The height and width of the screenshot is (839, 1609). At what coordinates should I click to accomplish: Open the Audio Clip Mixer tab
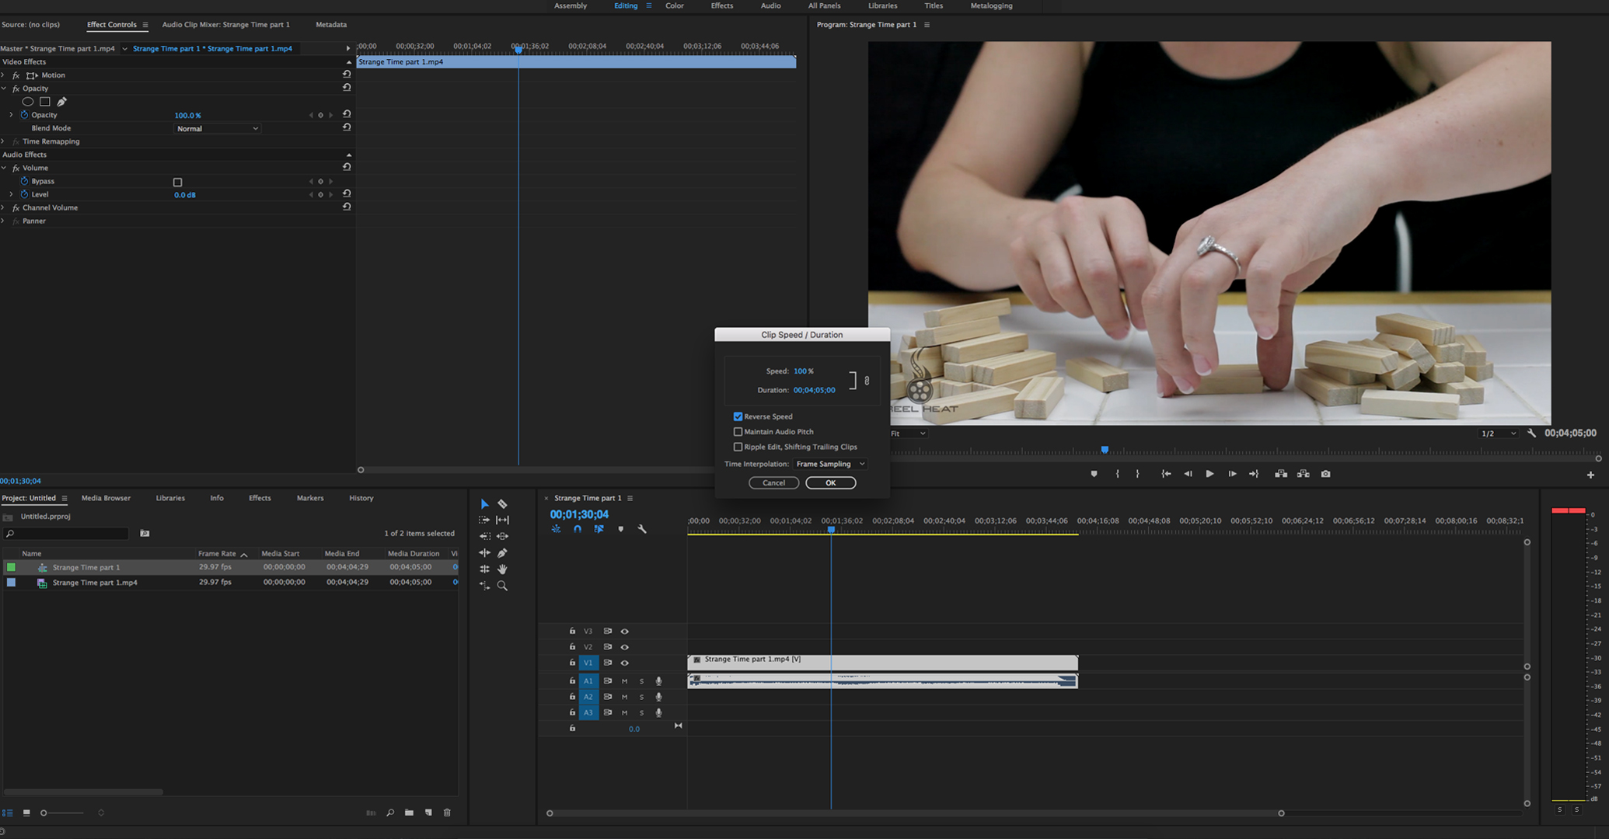225,25
